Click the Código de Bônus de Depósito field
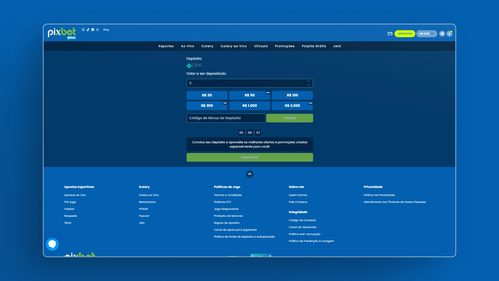 (226, 118)
